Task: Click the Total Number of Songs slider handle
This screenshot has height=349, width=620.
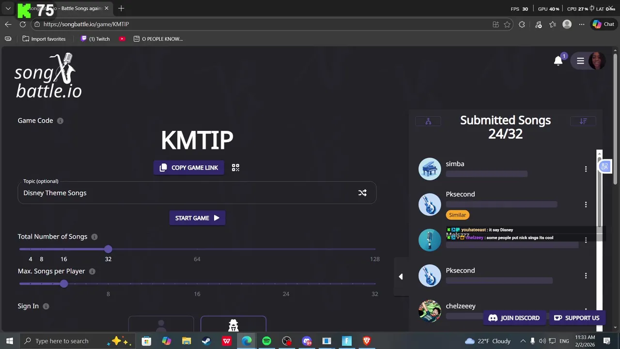Action: [x=108, y=249]
